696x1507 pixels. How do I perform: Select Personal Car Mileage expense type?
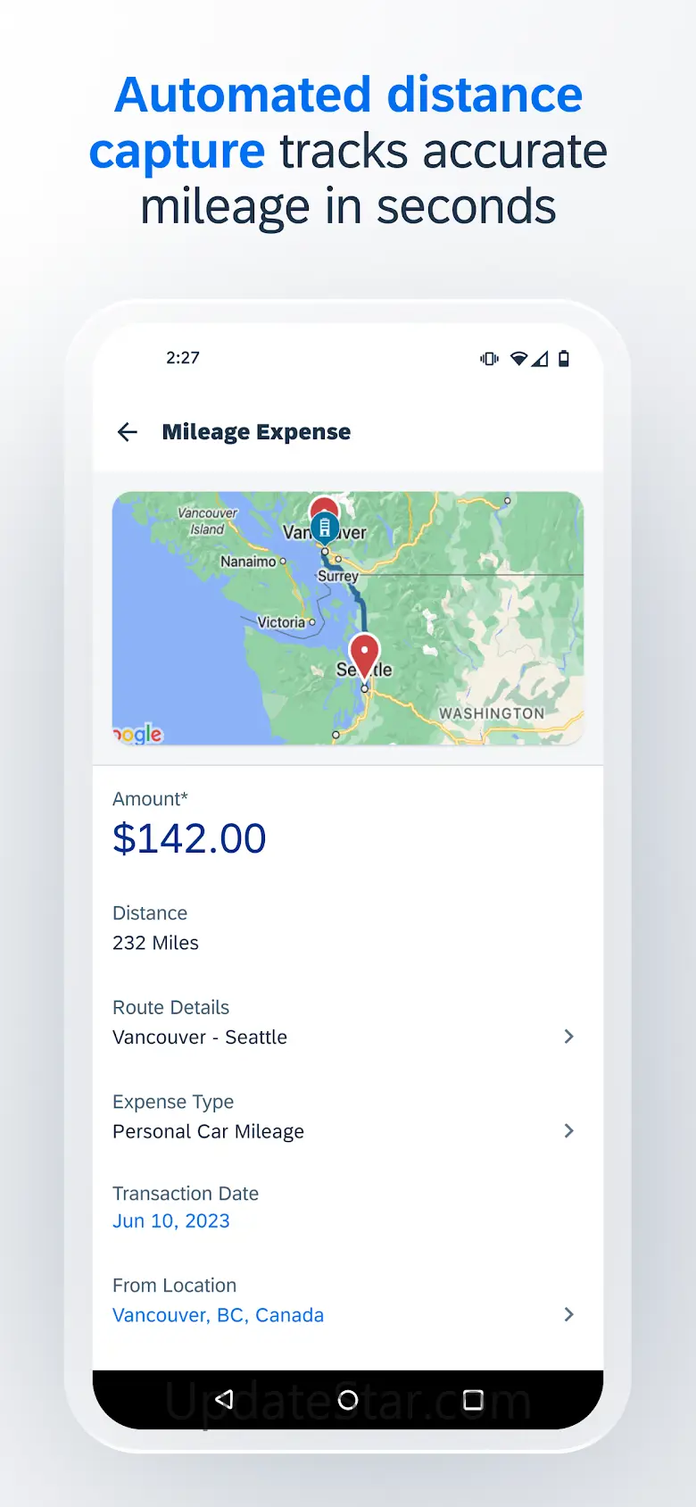coord(208,1132)
